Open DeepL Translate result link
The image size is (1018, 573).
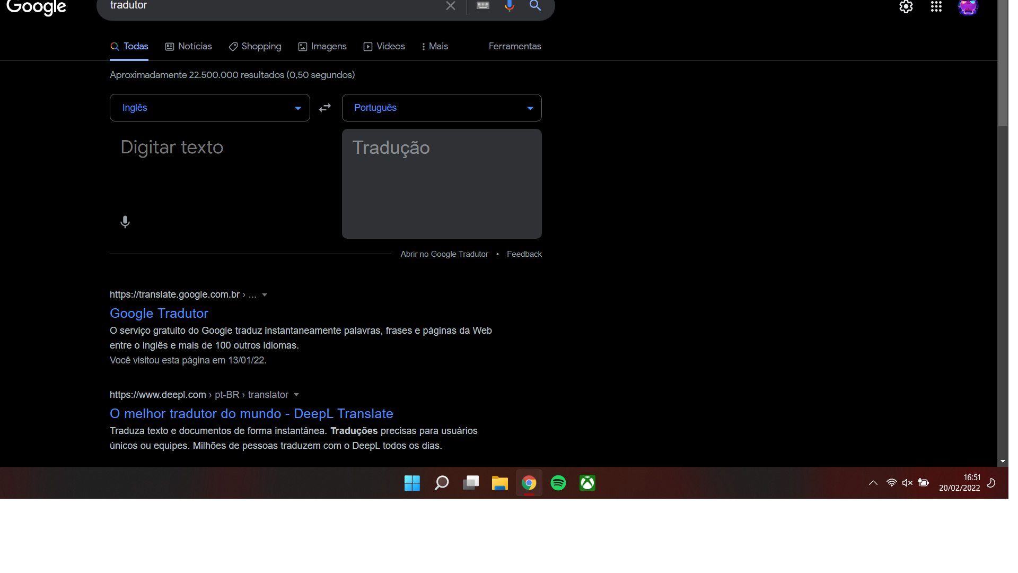(x=251, y=414)
